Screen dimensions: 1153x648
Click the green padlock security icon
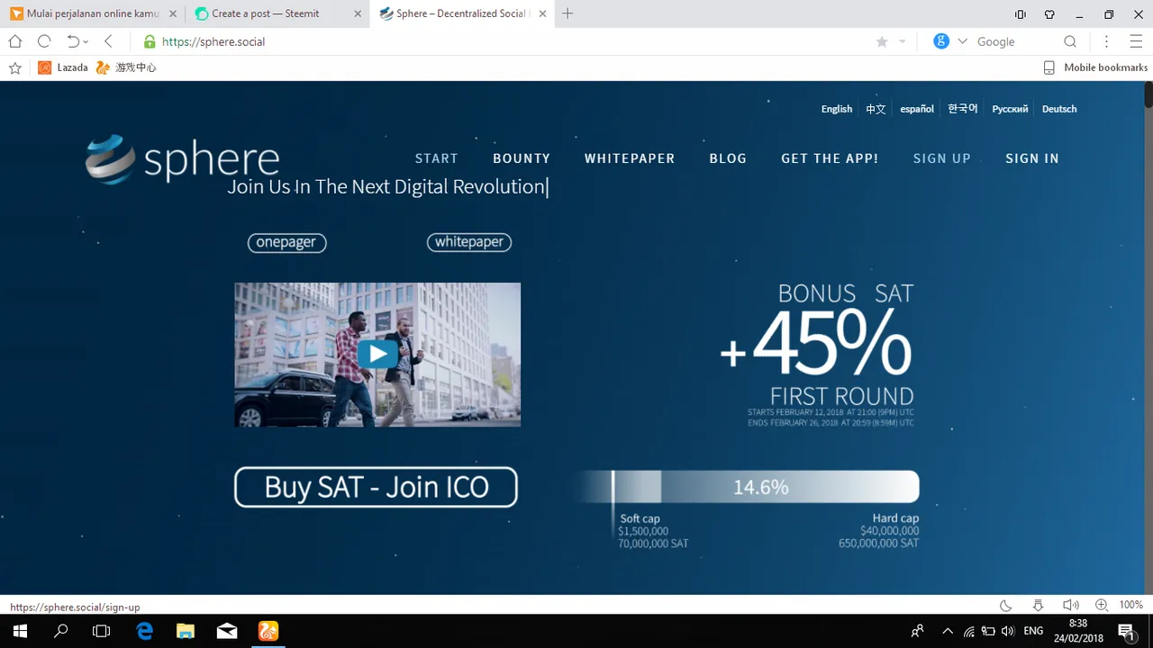(x=150, y=41)
